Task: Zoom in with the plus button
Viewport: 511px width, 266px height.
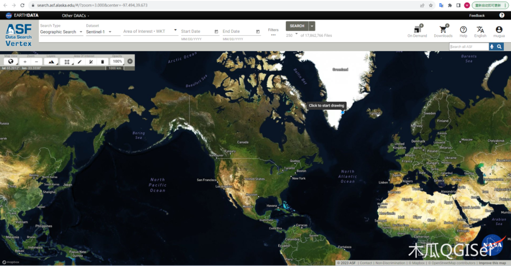Action: tap(25, 61)
